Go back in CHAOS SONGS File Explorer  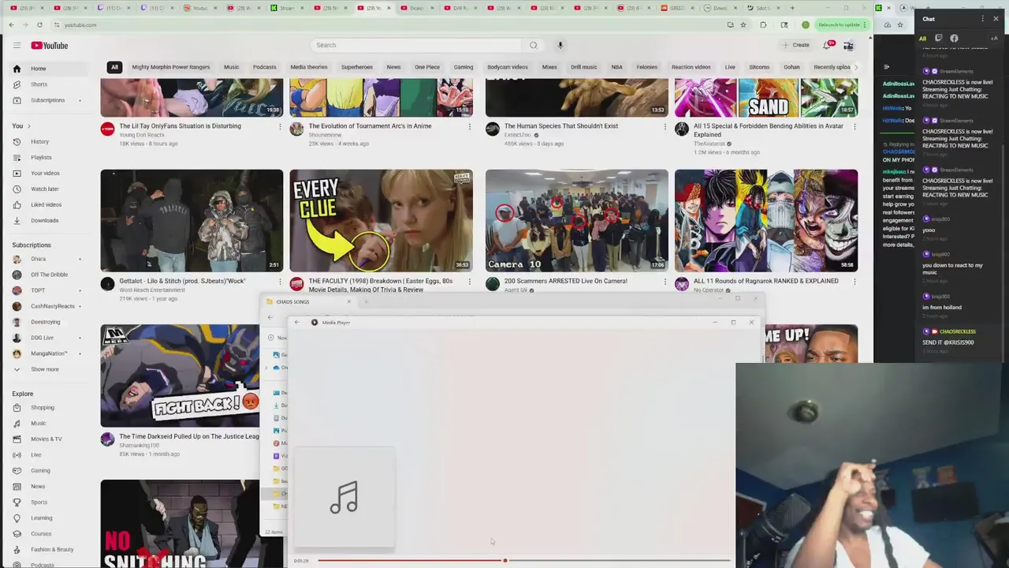(270, 317)
